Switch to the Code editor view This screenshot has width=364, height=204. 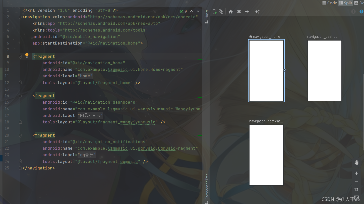point(330,3)
